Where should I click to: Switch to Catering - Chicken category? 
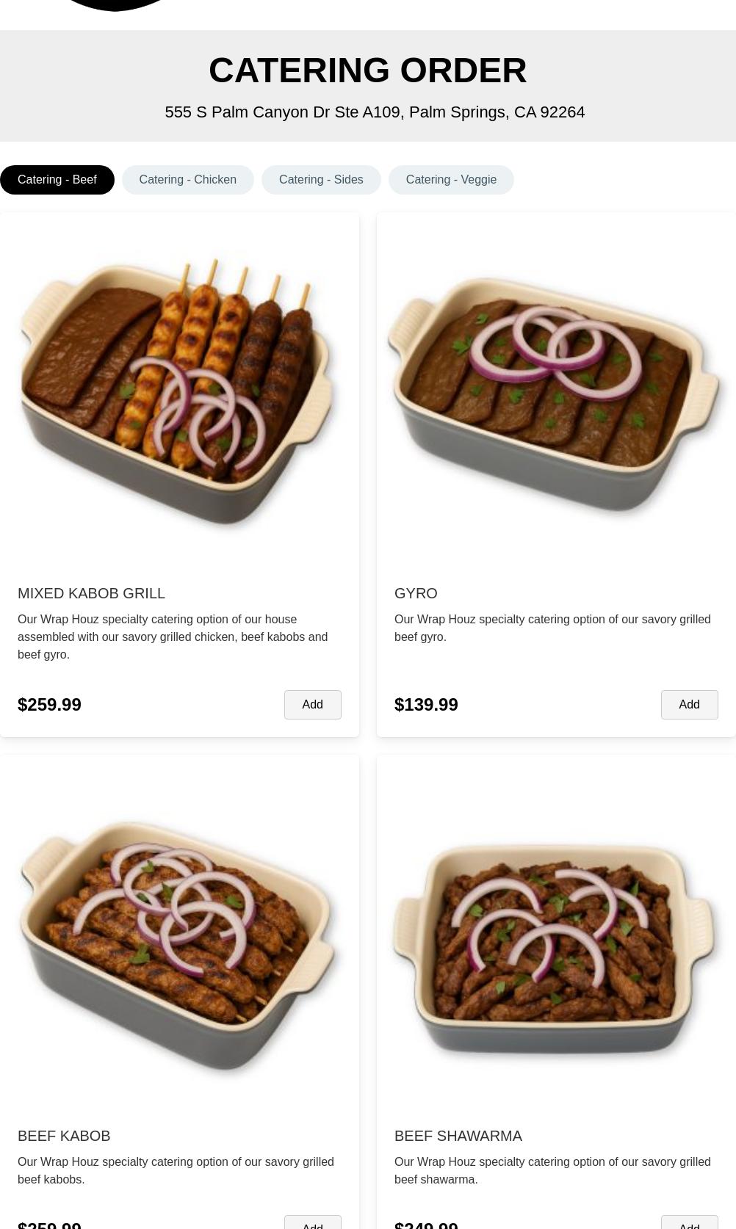point(188,180)
